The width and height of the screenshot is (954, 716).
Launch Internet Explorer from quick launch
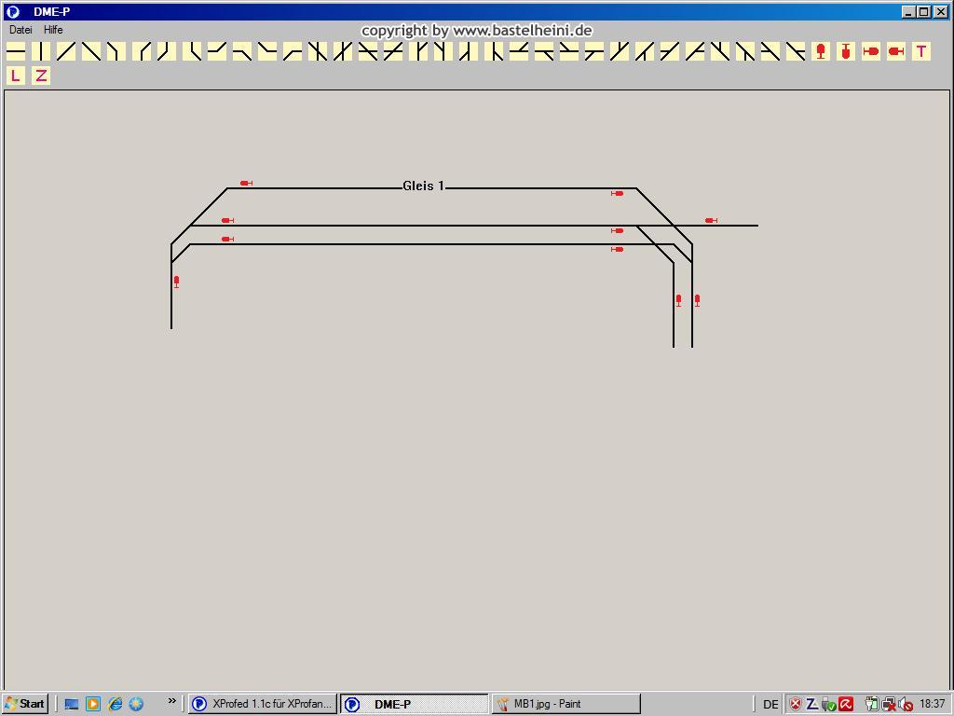[115, 704]
